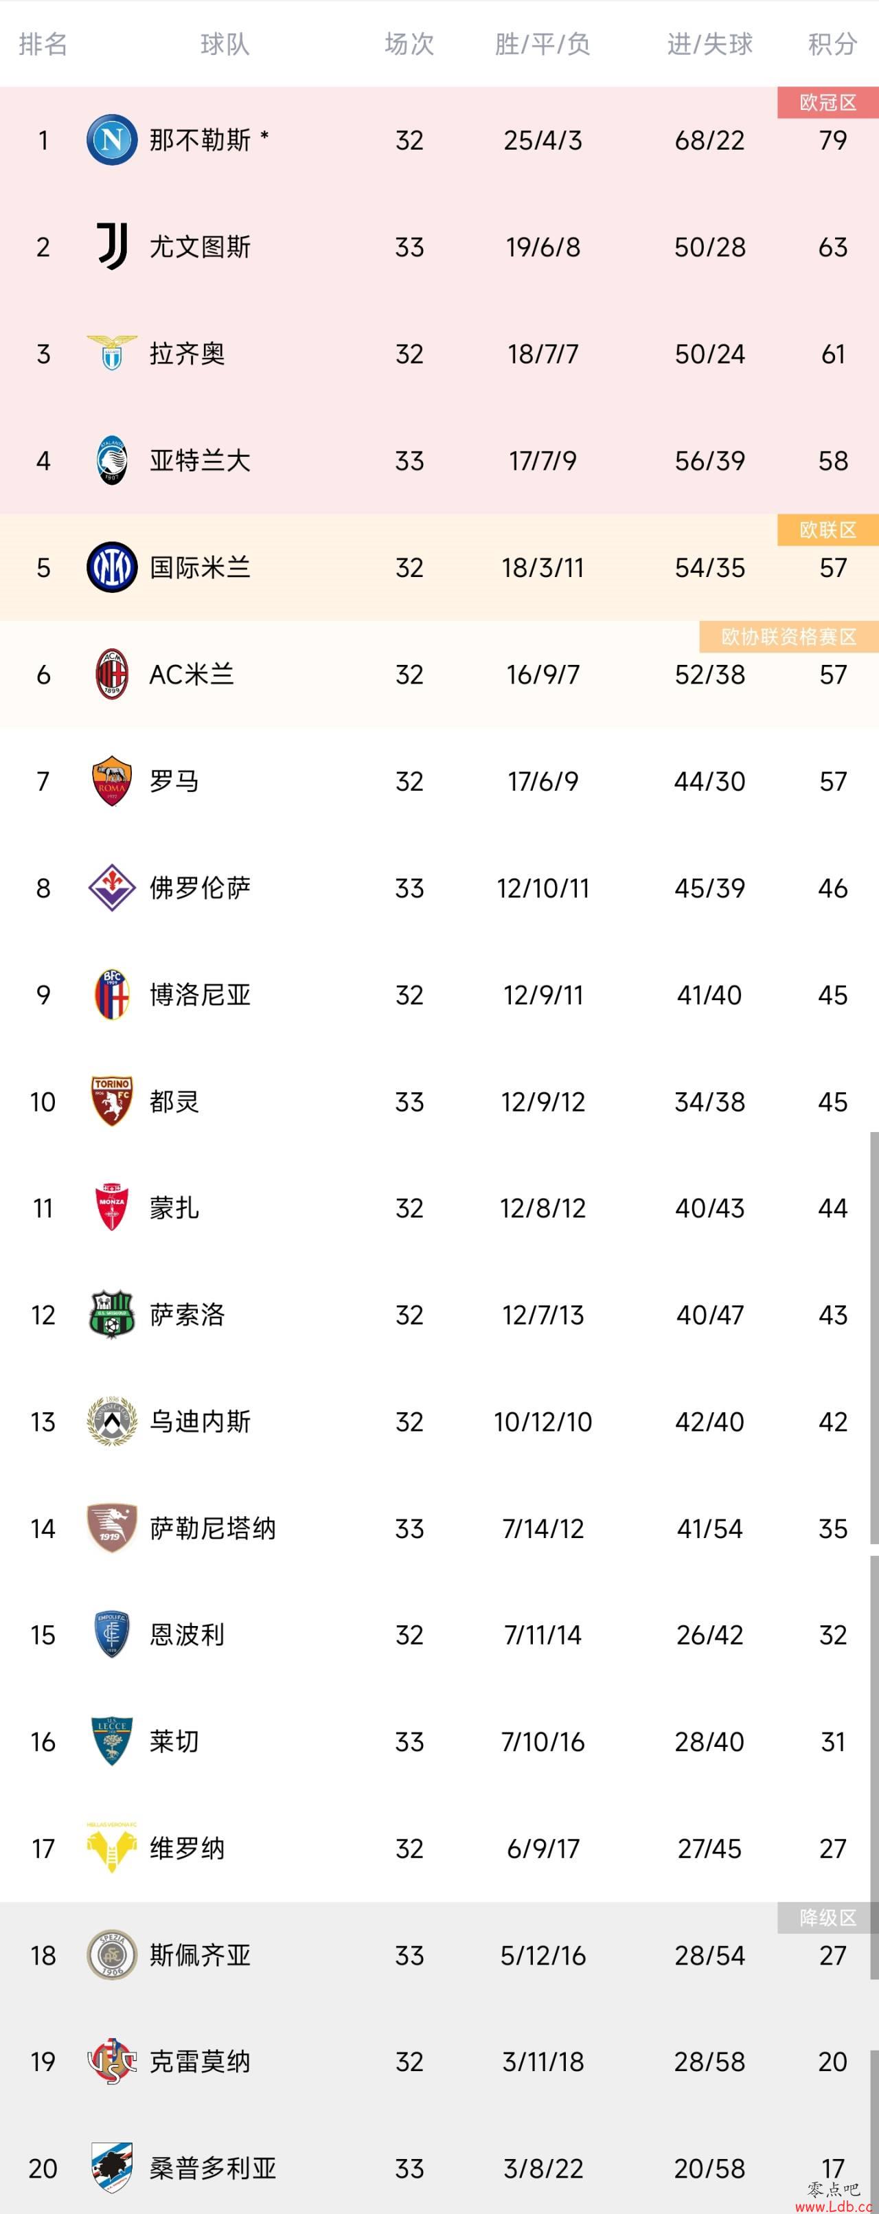Select the 降级区 zone label
The image size is (879, 2214).
click(x=828, y=1917)
